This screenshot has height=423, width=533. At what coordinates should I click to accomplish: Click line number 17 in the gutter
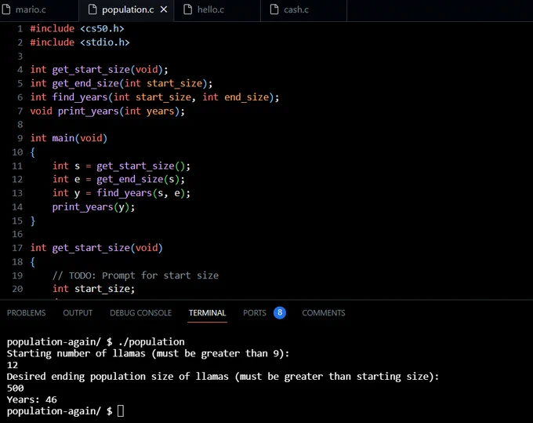click(x=17, y=248)
